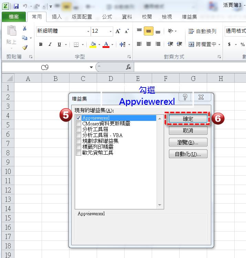
Task: Toggle italic formatting
Action: (50, 44)
